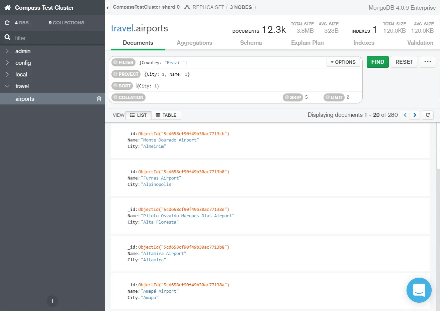Screen dimensions: 440x311
Task: Click the plus icon to create database
Action: [x=52, y=301]
